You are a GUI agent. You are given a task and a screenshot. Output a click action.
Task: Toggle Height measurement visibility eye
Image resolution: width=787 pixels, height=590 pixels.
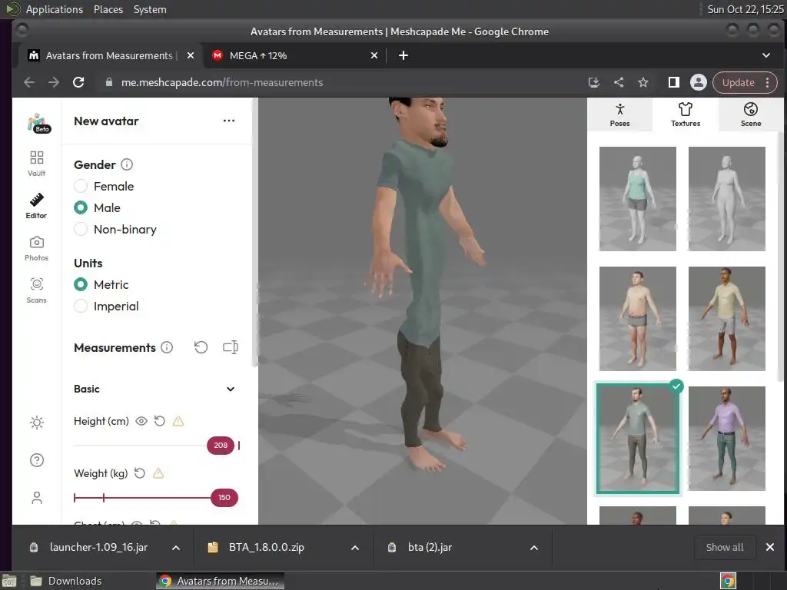(141, 421)
